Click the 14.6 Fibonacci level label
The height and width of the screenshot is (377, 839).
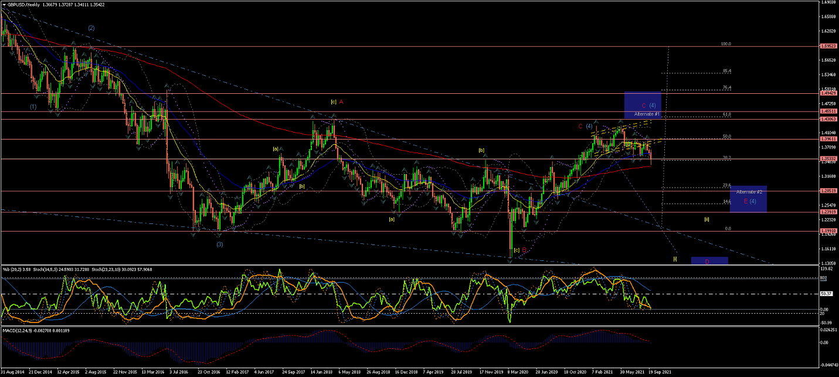pos(727,201)
